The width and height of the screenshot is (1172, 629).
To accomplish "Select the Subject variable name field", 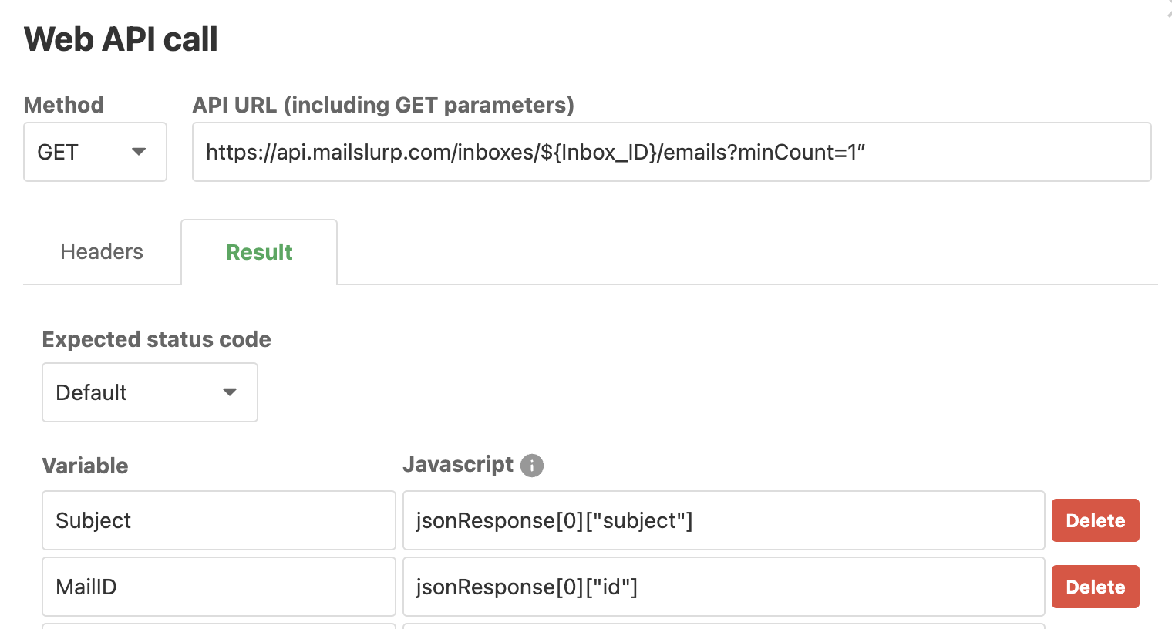I will click(218, 520).
